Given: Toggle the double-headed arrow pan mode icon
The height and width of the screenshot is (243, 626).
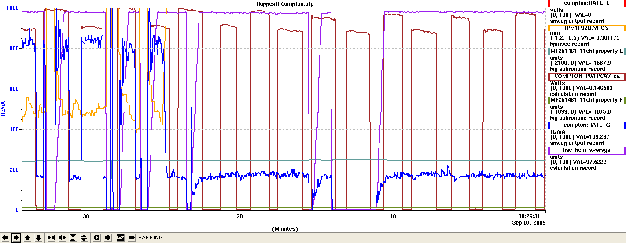Looking at the screenshot, I should (131, 238).
